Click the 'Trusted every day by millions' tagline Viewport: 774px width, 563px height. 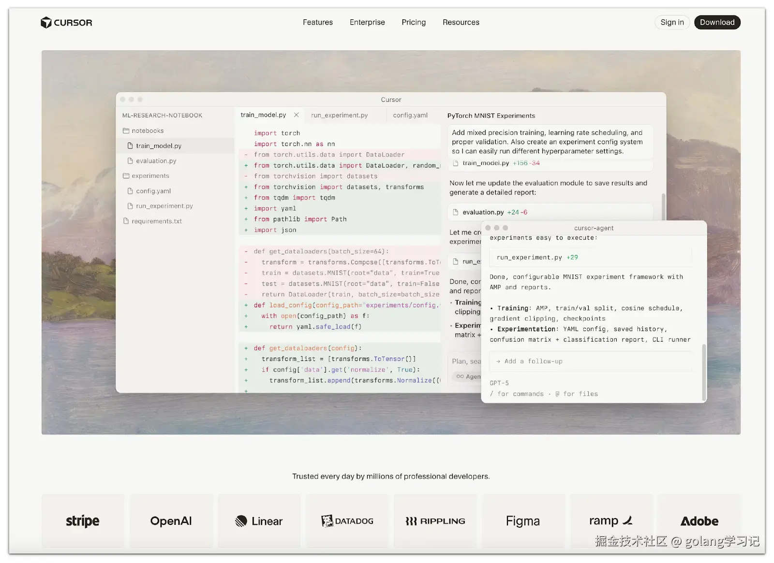pos(391,476)
